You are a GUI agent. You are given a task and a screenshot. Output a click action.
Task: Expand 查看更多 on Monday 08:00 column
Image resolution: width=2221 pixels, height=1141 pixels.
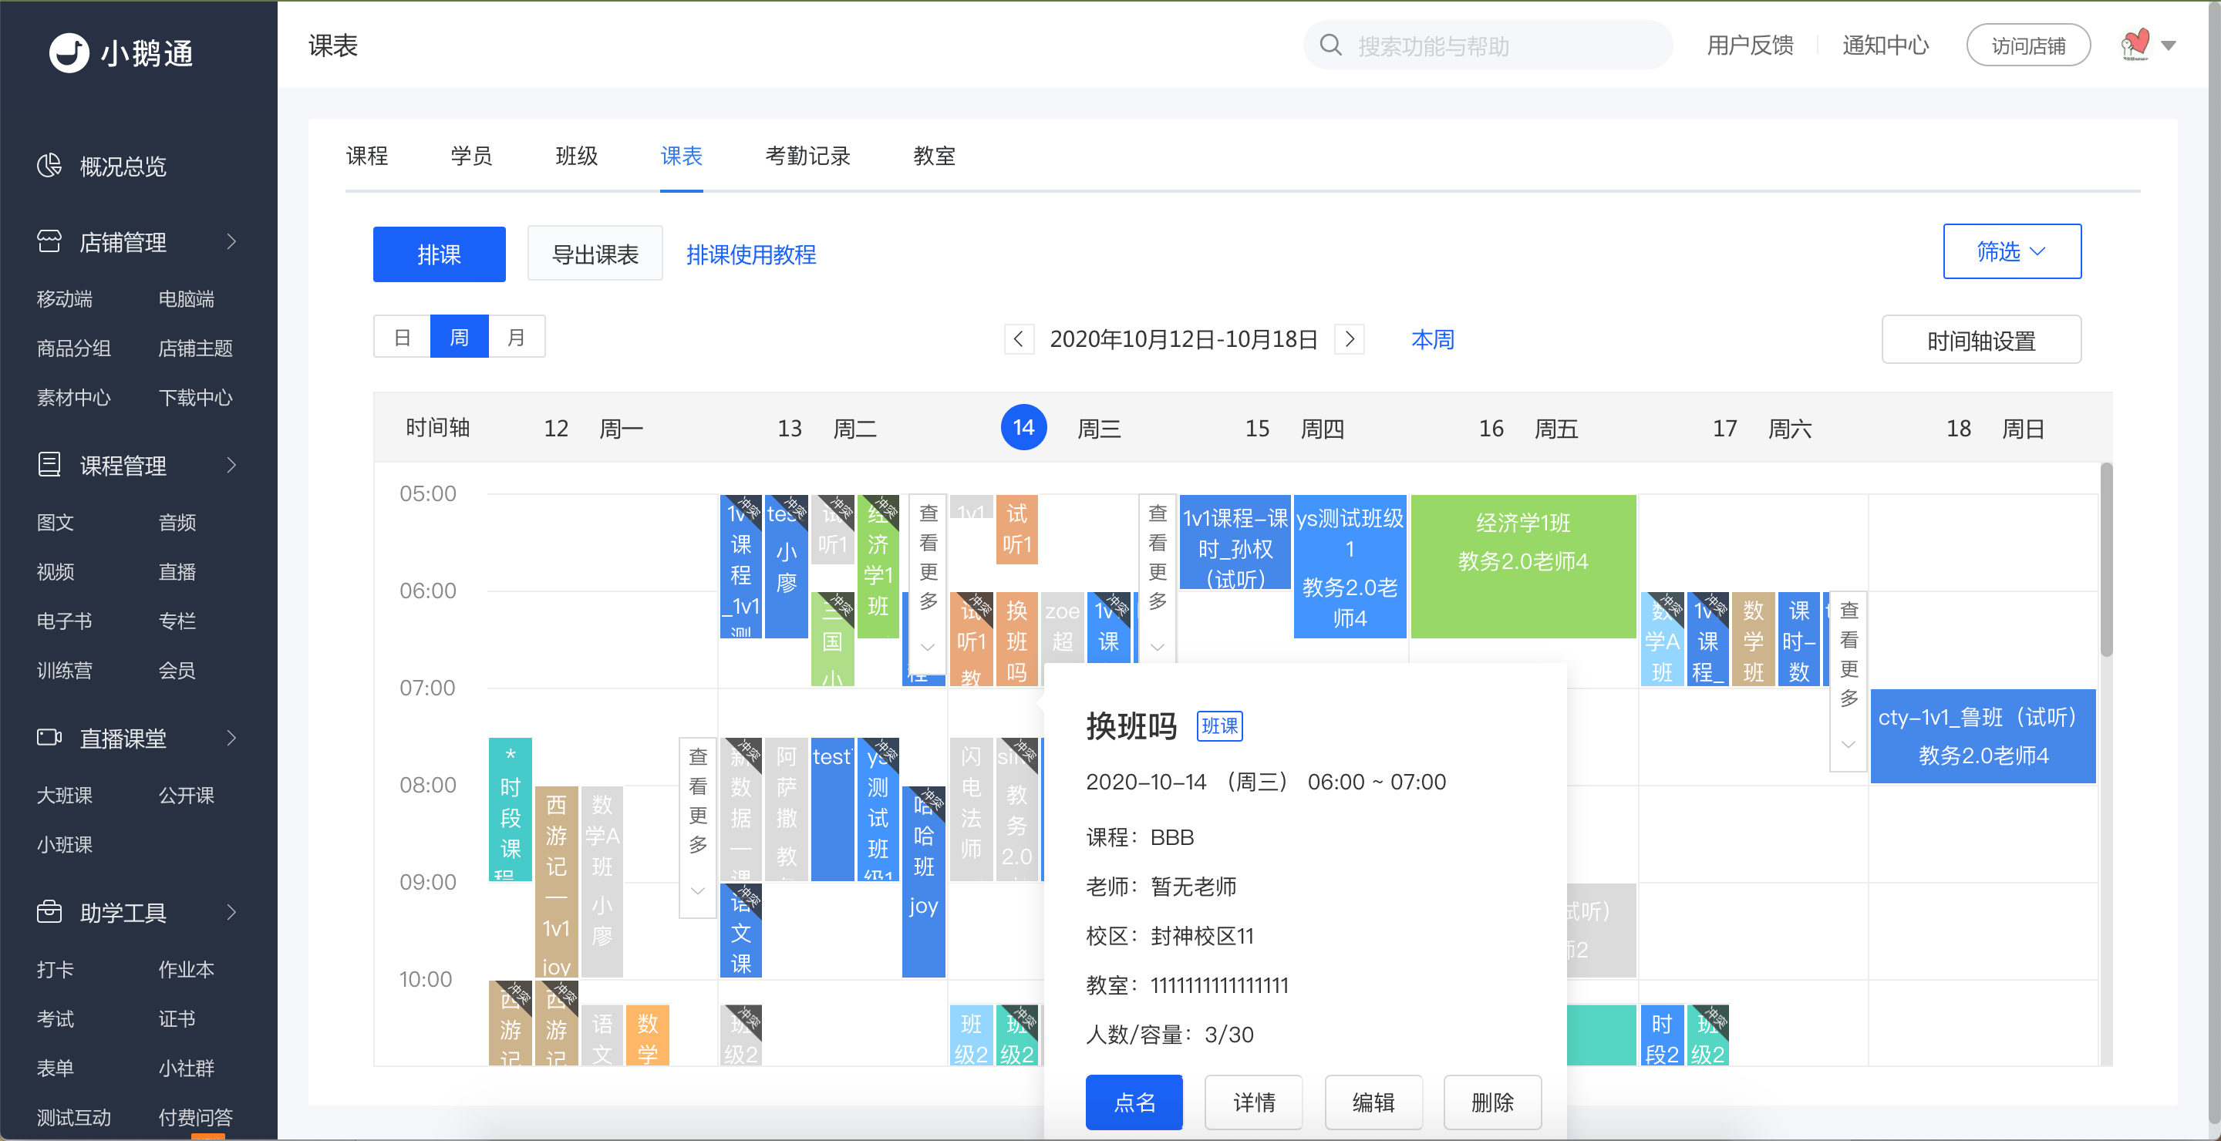697,827
